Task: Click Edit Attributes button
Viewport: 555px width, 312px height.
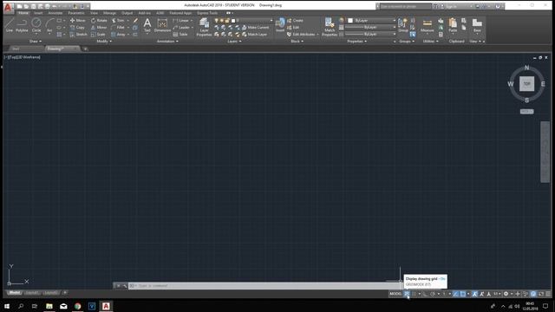Action: pos(301,35)
